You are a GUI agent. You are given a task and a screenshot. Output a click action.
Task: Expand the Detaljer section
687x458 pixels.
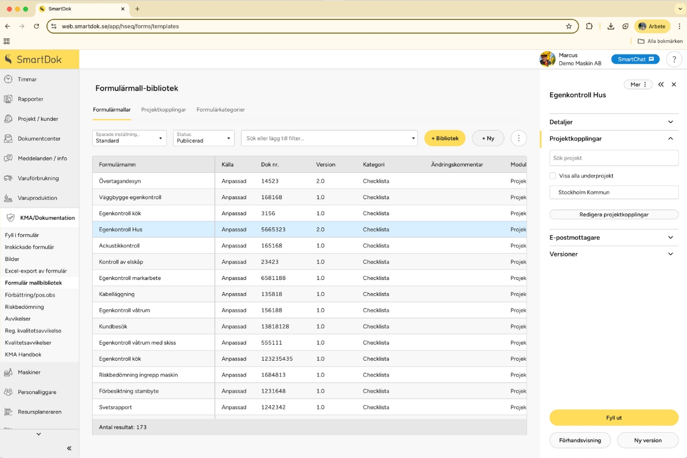pyautogui.click(x=614, y=122)
